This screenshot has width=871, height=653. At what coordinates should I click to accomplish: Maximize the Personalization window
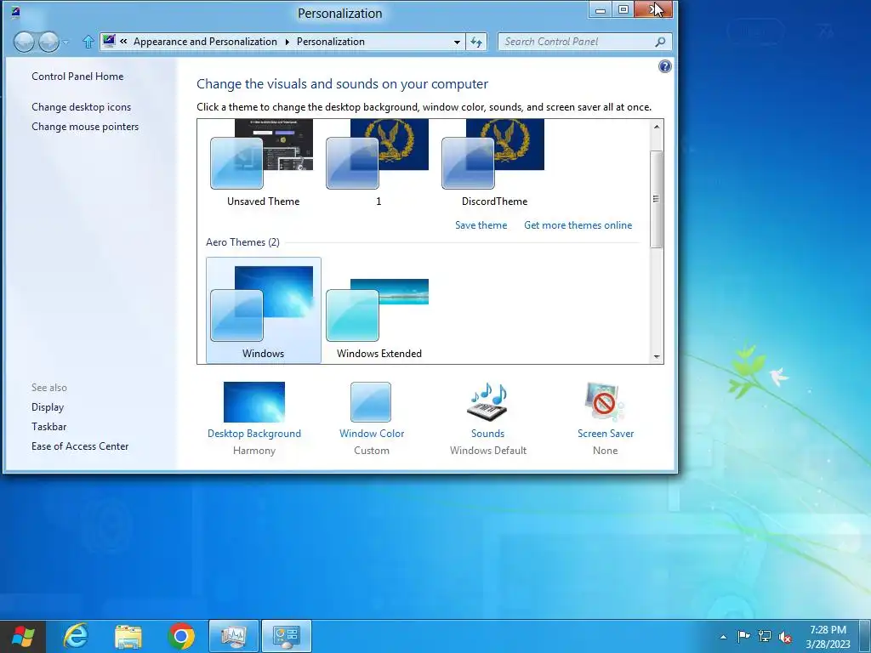coord(623,9)
